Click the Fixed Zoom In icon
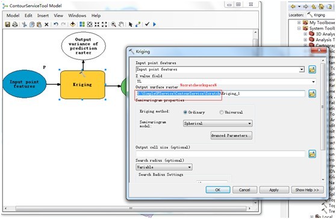This screenshot has width=336, height=219. point(97,24)
